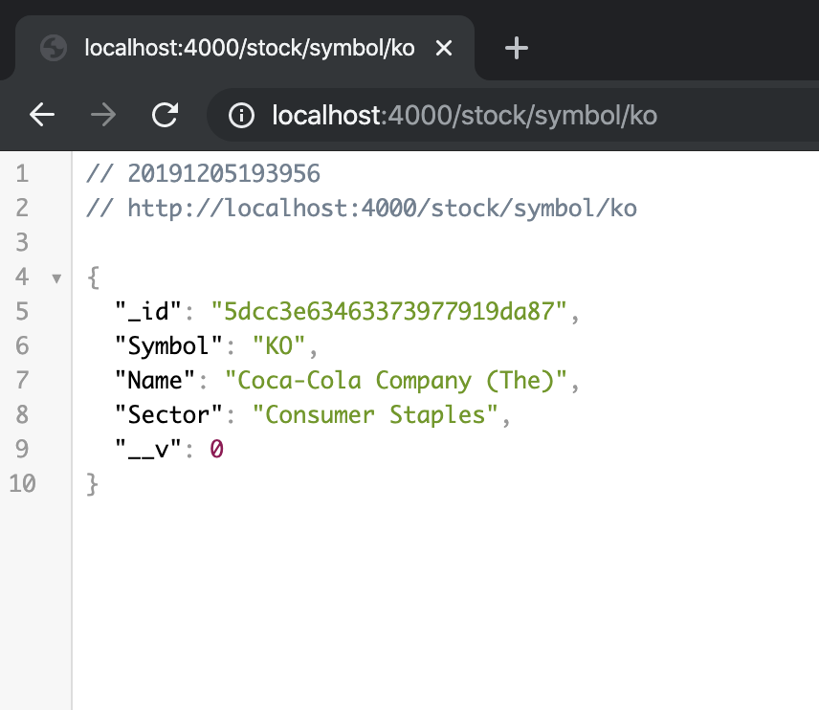Click the "Coca-Cola Company (The)" value
The width and height of the screenshot is (819, 710).
[x=395, y=381]
